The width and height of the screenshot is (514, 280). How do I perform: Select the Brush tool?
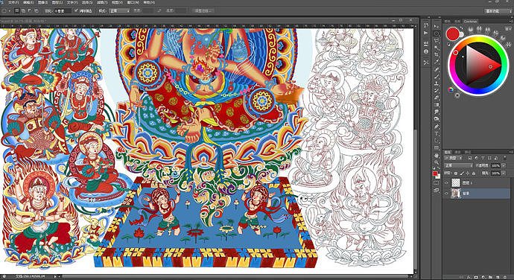click(437, 76)
